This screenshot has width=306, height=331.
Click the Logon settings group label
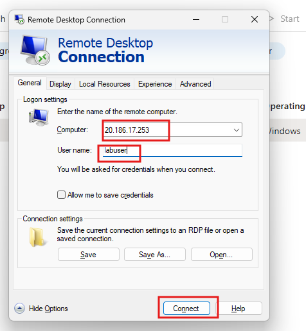(x=45, y=99)
